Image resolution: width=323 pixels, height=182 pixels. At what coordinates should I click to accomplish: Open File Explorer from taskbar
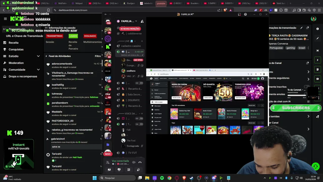click(147, 178)
